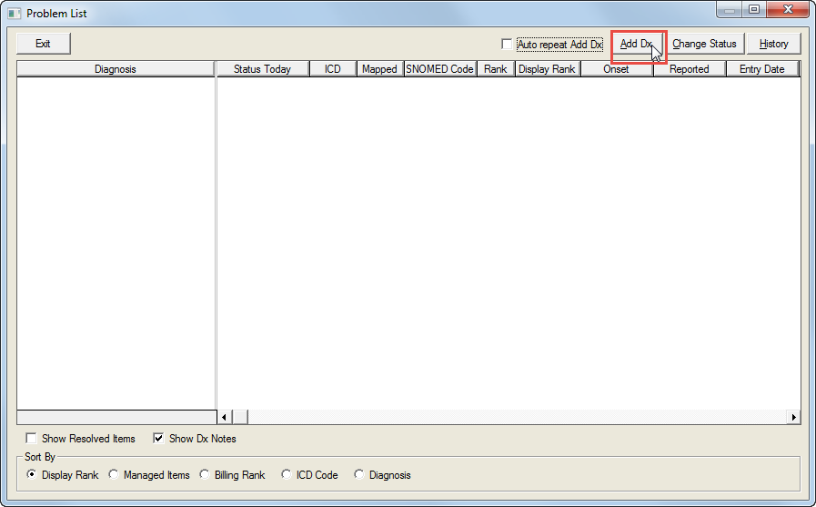Viewport: 816px width, 507px height.
Task: Click the Diagnosis column header
Action: [x=116, y=69]
